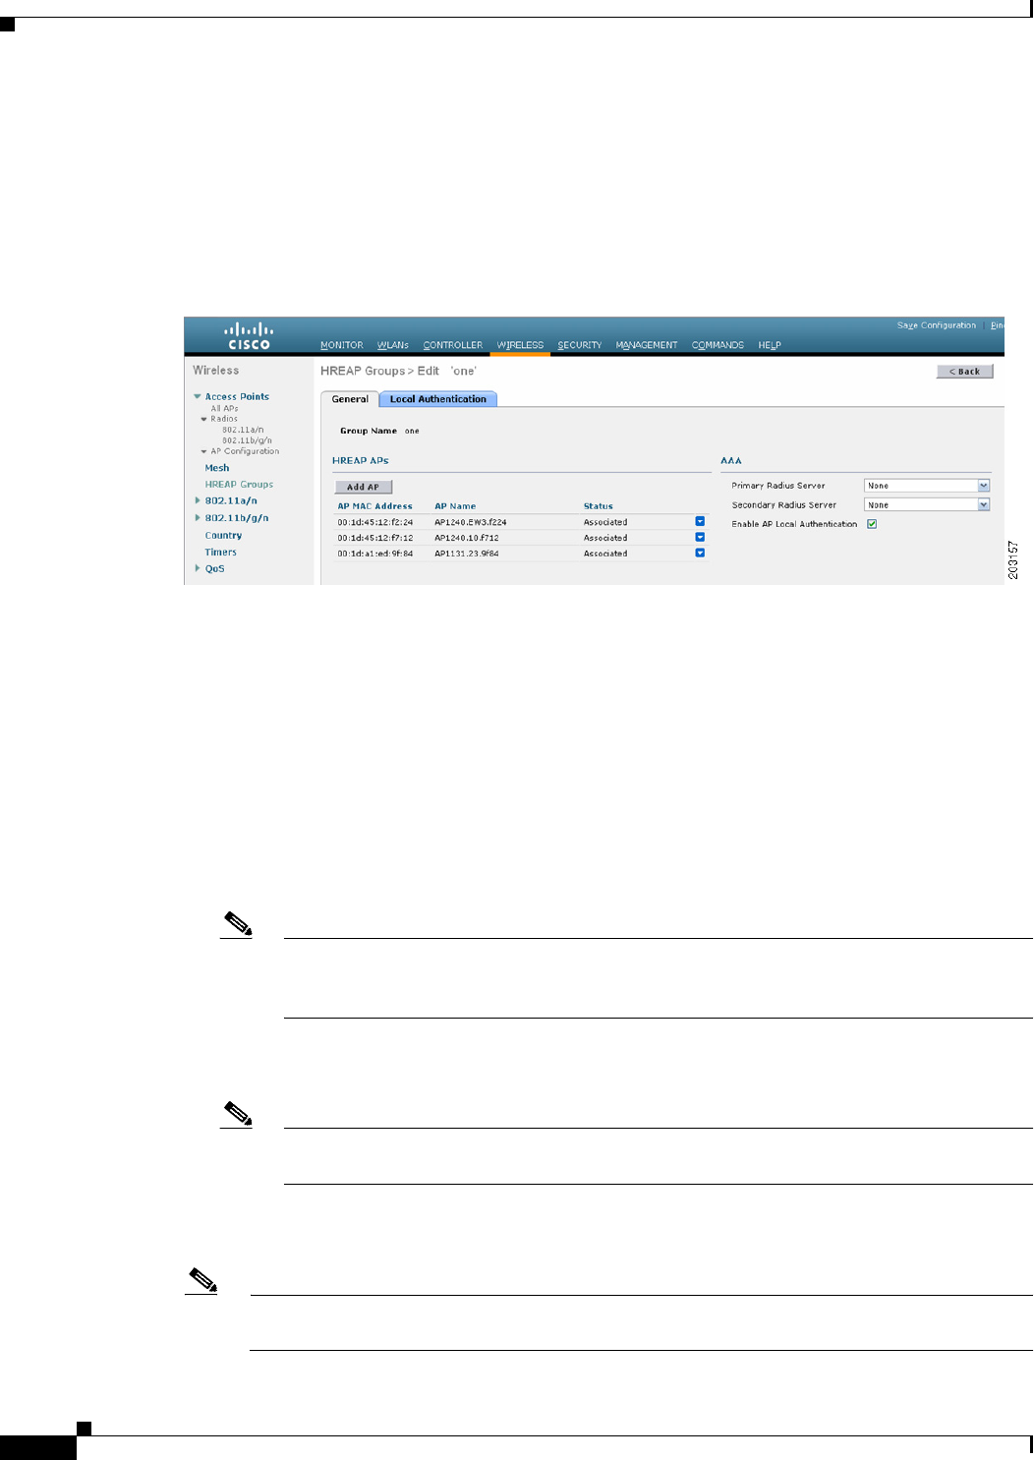
Task: Expand the 802.11a/n sidebar section
Action: 198,500
